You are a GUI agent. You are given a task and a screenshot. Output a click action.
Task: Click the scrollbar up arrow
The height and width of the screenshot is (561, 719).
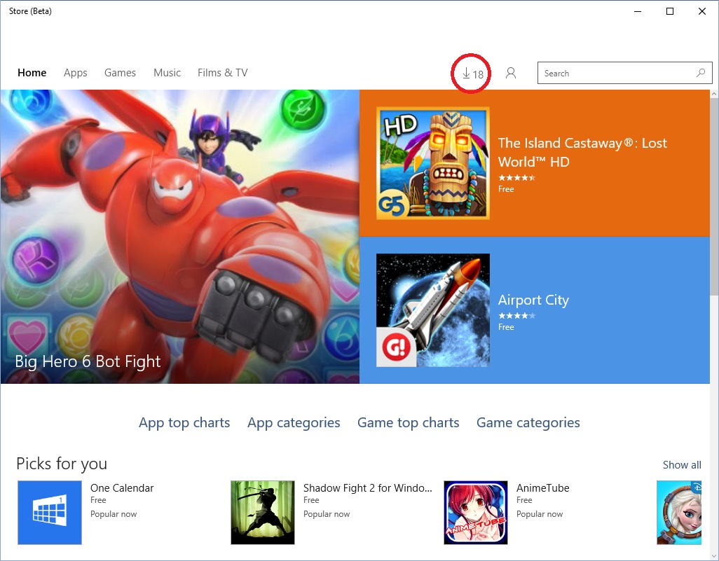[714, 94]
